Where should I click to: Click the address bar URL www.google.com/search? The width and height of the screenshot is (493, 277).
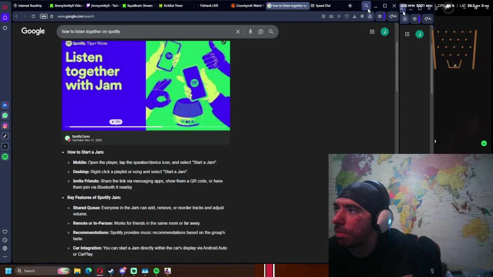75,16
